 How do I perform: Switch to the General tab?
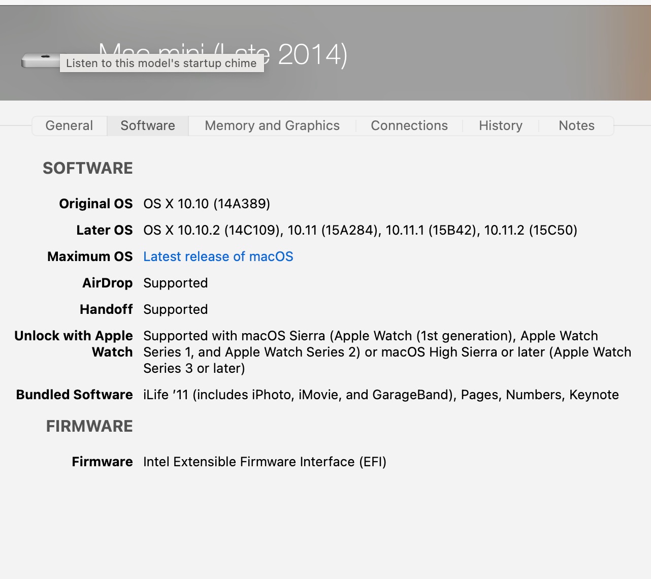[70, 125]
